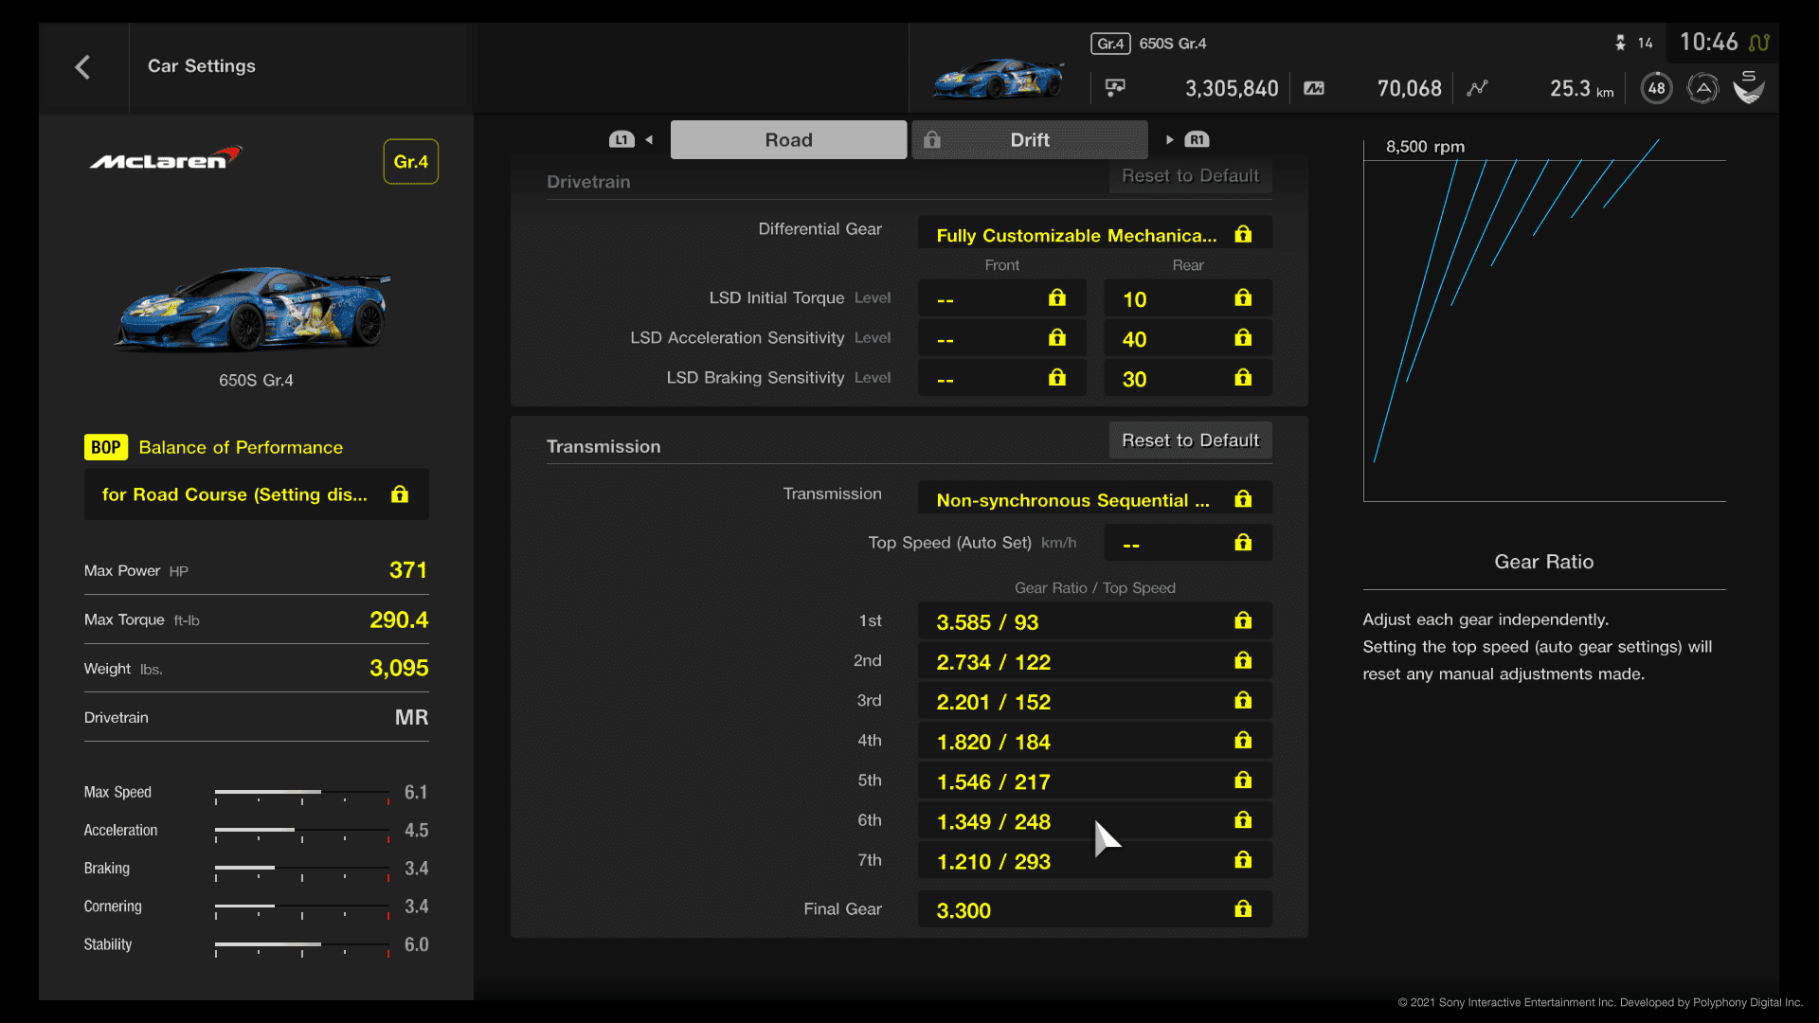Open the Differential Gear selector

point(1095,234)
